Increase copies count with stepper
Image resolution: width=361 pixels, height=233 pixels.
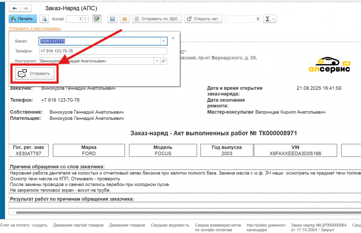tap(85, 18)
